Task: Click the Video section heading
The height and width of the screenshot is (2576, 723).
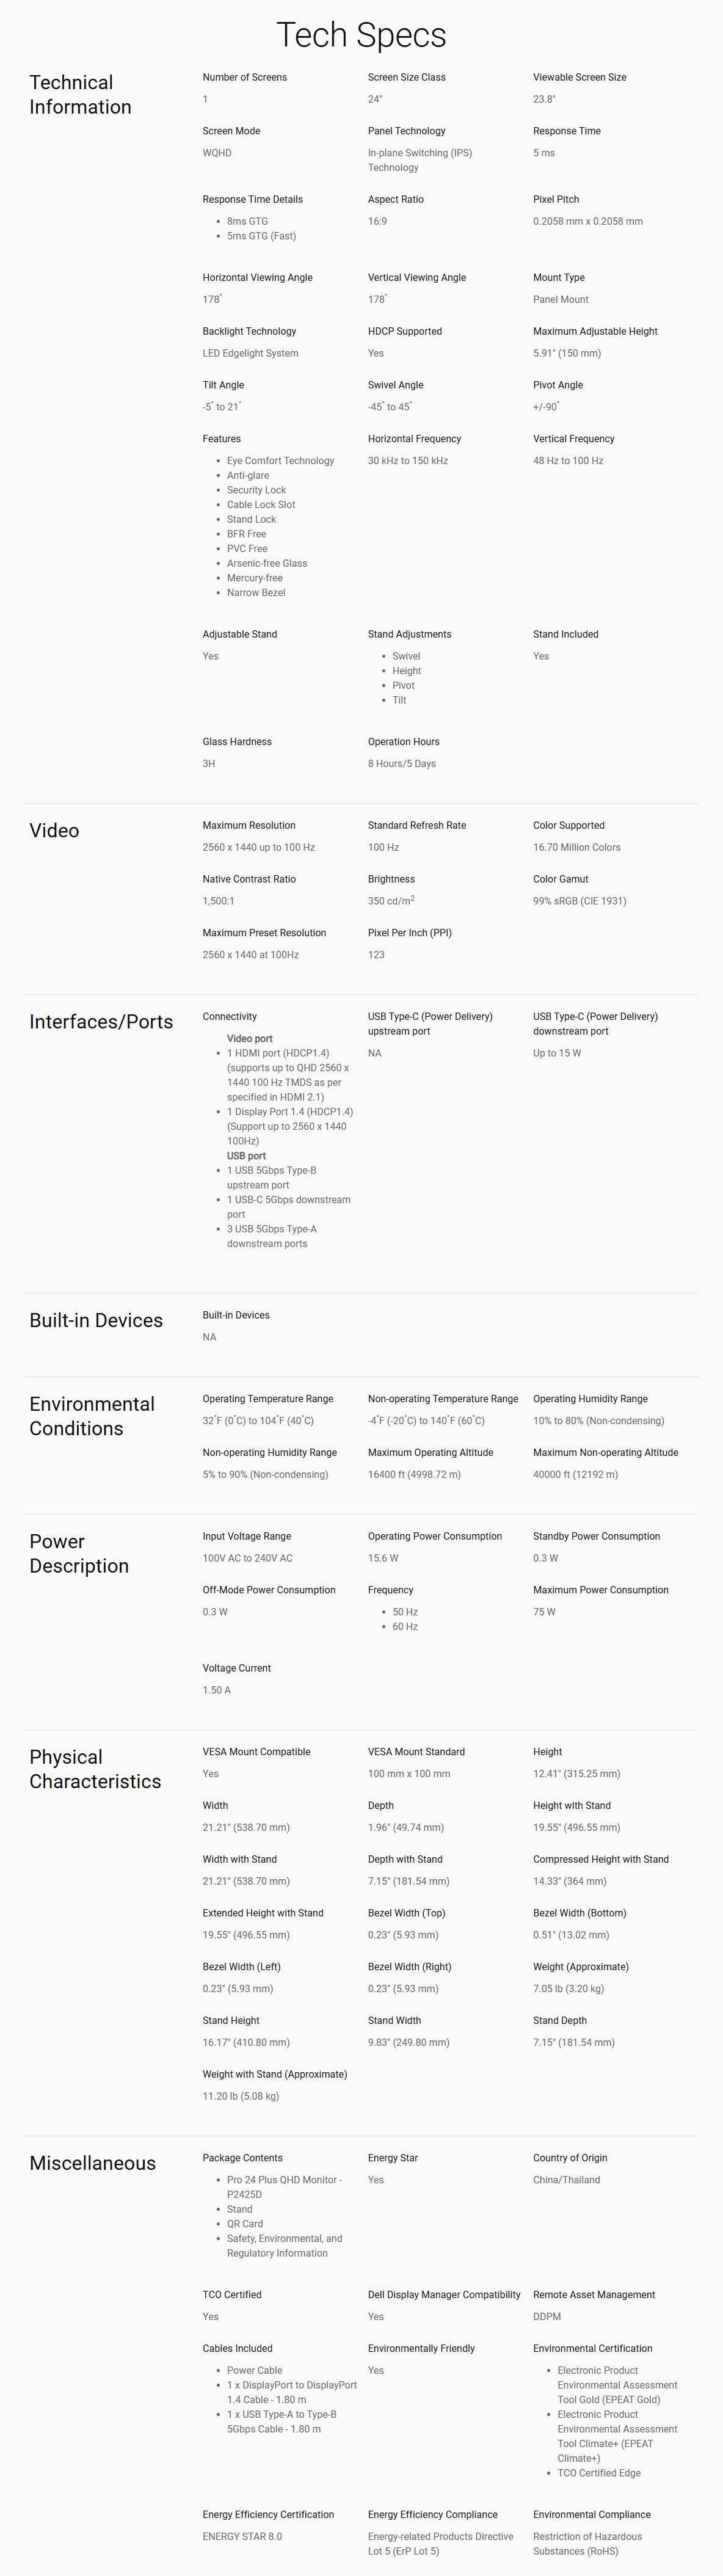Action: (x=54, y=831)
